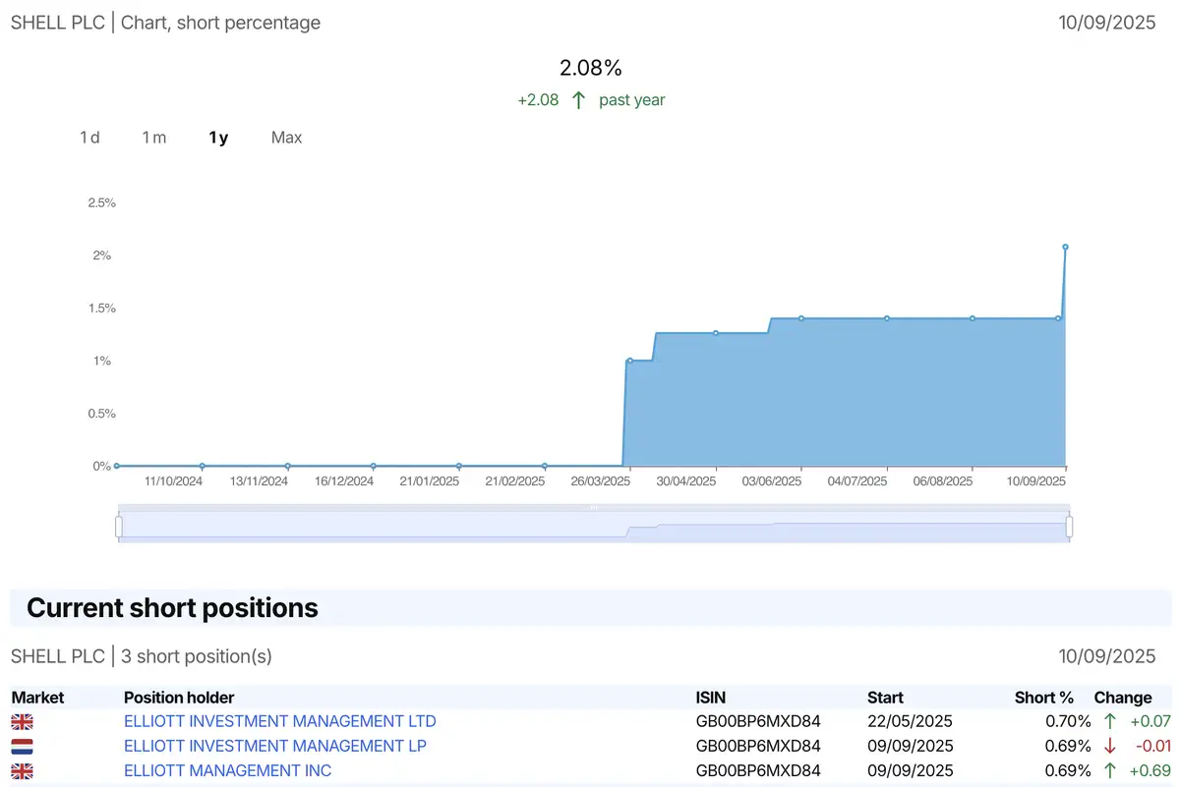Click the green up arrow next to +0.69

1110,771
